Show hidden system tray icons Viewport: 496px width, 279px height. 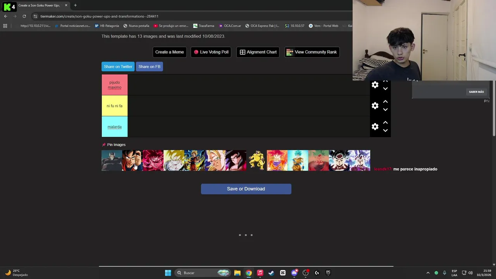tap(428, 273)
